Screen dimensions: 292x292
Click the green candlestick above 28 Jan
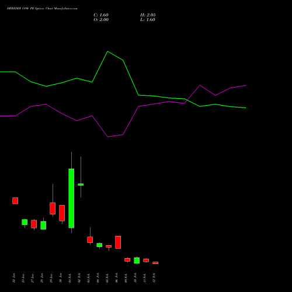click(x=43, y=225)
